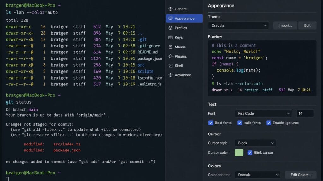Click '.eslintrc.js' in the listing

(x=150, y=84)
